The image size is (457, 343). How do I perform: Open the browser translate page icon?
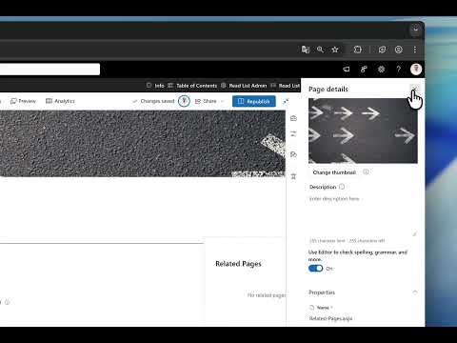tap(306, 50)
